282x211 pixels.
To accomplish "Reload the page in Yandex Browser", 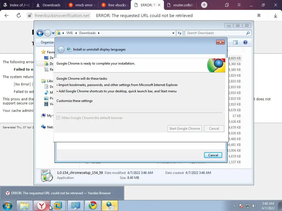I will coord(19,16).
